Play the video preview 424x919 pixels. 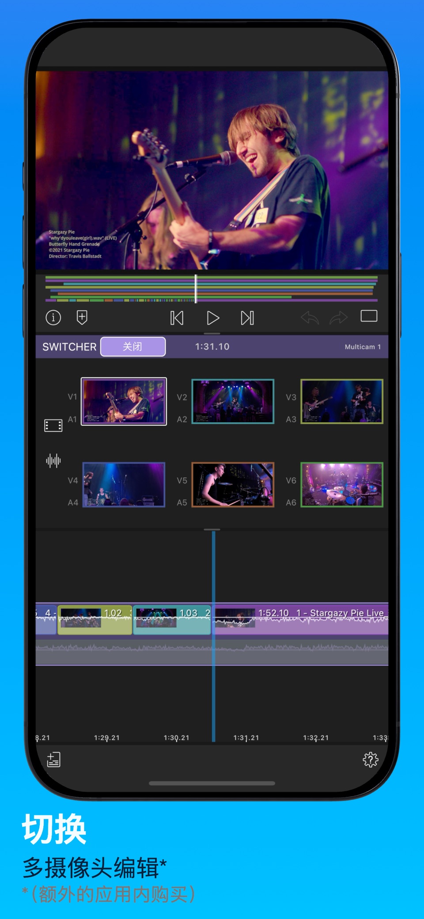[213, 318]
